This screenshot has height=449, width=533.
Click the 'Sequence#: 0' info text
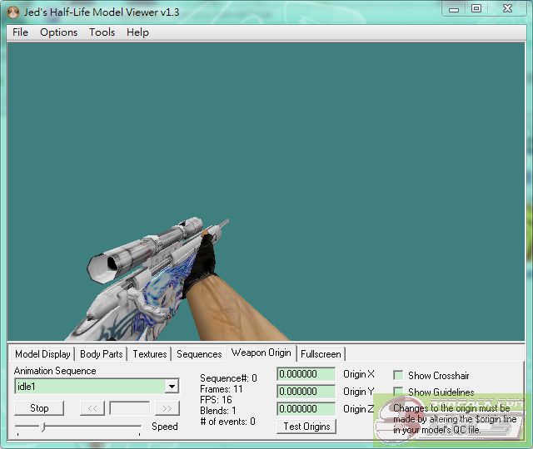coord(228,378)
